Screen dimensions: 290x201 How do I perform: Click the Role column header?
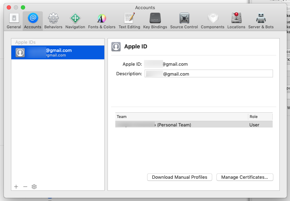[260, 117]
